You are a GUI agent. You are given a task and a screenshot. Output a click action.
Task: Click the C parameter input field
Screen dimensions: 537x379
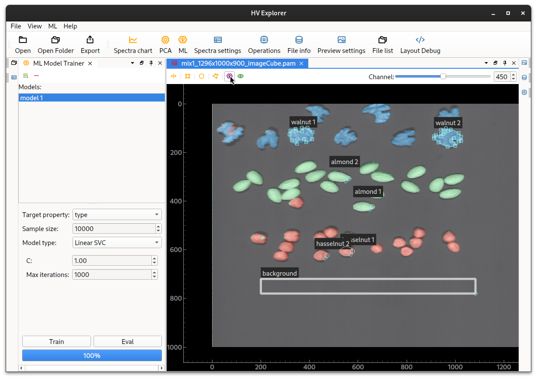click(x=112, y=260)
